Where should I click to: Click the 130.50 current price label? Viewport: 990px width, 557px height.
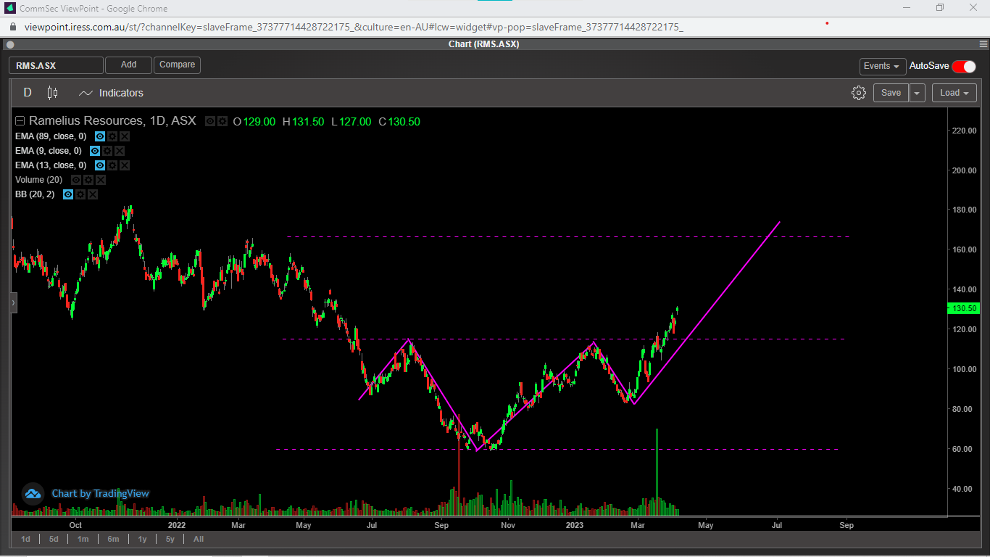pyautogui.click(x=965, y=308)
